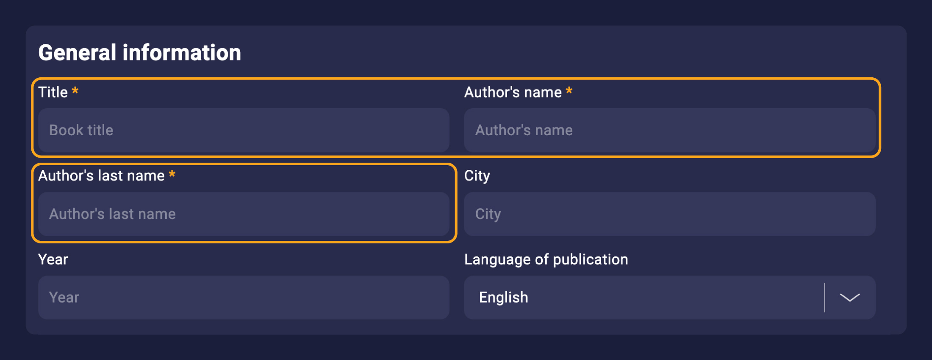Click the Year label text
This screenshot has width=932, height=360.
coord(53,259)
